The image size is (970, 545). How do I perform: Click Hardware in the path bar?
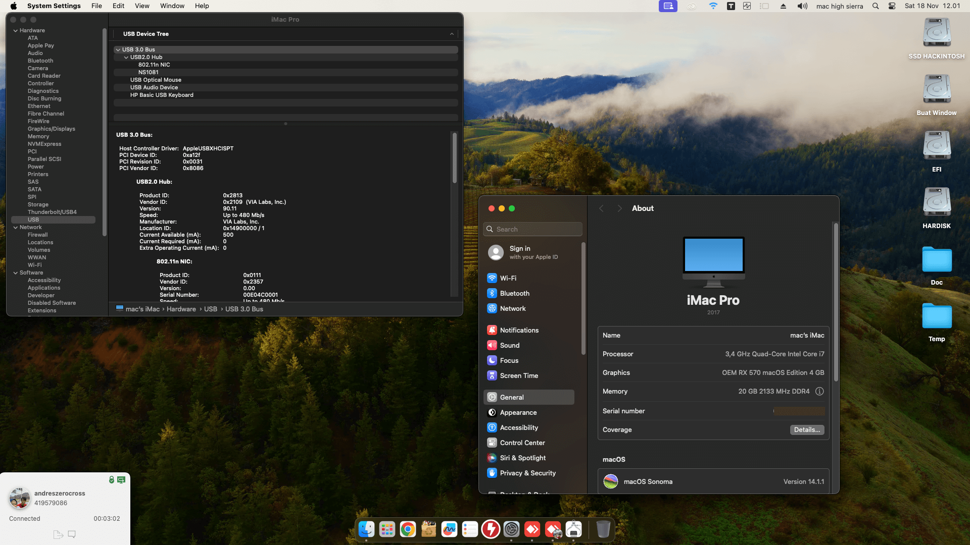click(181, 309)
